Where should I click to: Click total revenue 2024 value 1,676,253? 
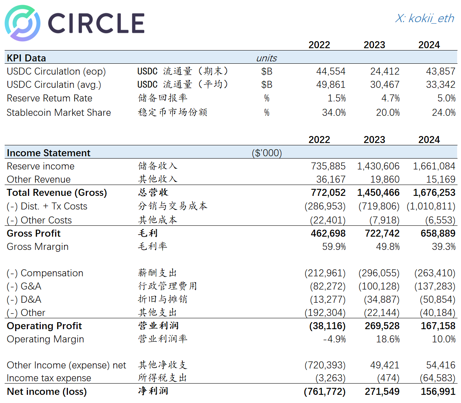click(x=434, y=192)
